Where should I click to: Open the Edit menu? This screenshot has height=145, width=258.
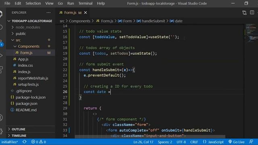click(18, 3)
